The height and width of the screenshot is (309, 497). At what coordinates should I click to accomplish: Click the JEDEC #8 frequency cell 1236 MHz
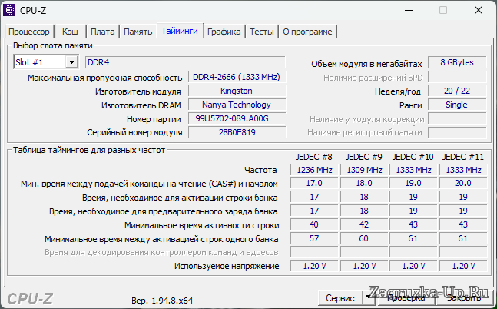(313, 170)
